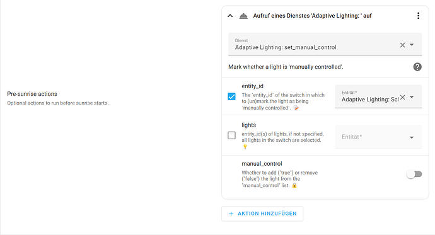Open the three-dot action menu
The image size is (435, 235).
point(418,16)
